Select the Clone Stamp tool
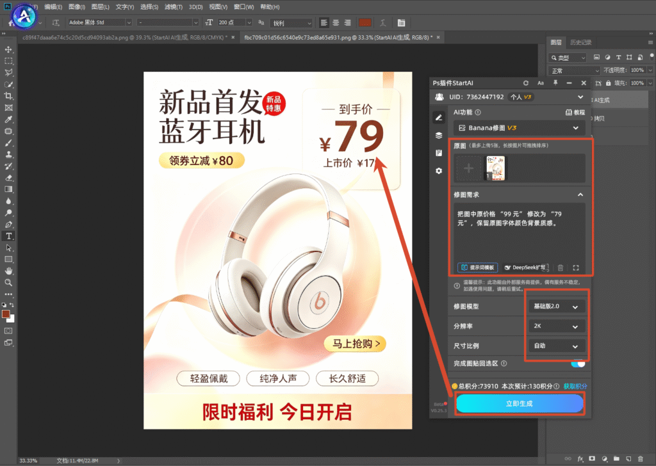The height and width of the screenshot is (466, 656). [8, 154]
